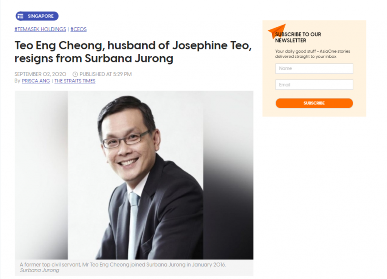
Task: Click the Subscribe To Our Newsletter heading
Action: click(298, 37)
